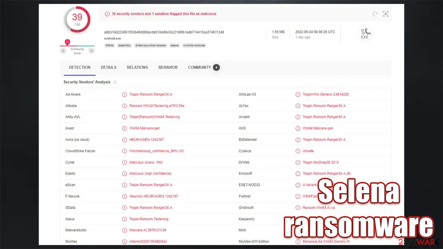Image resolution: width=443 pixels, height=249 pixels.
Task: Open the COMMUNITY tab
Action: [199, 68]
